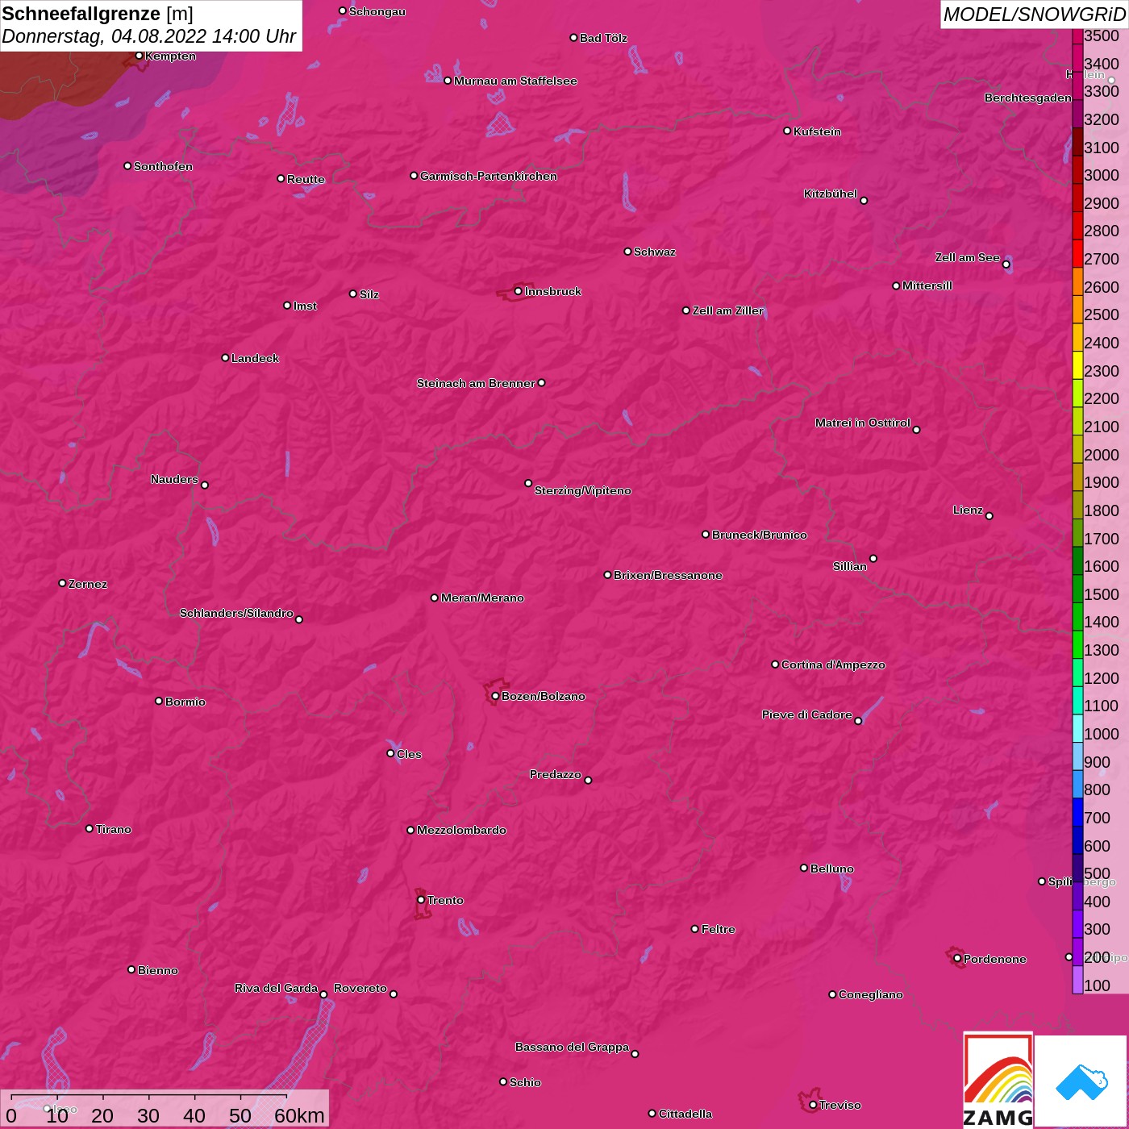Click the Zell am See marker
1129x1129 pixels.
[x=1006, y=265]
